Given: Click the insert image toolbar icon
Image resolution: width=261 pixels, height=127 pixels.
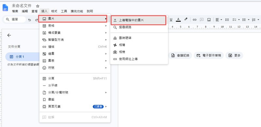Looking at the screenshot, I should pos(209,19).
